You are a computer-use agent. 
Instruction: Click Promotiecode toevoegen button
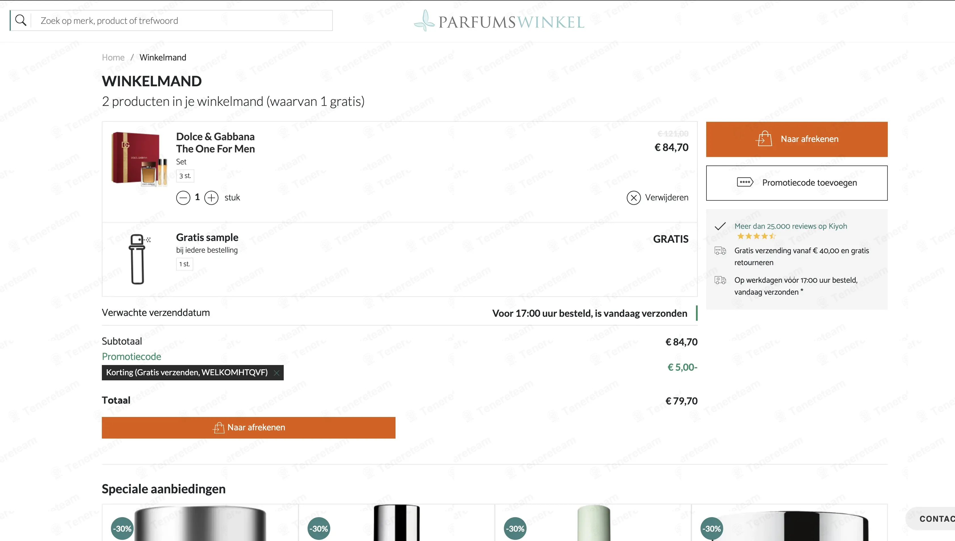pos(796,183)
